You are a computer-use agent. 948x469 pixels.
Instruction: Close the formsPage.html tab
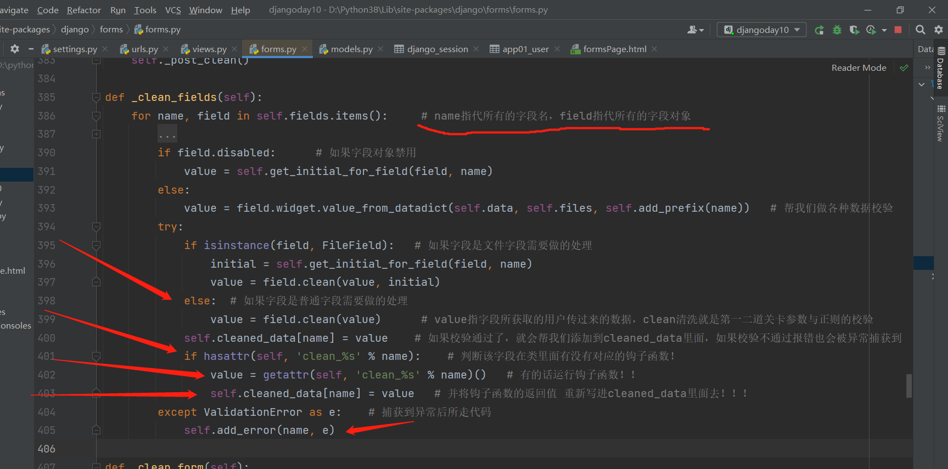pos(654,49)
